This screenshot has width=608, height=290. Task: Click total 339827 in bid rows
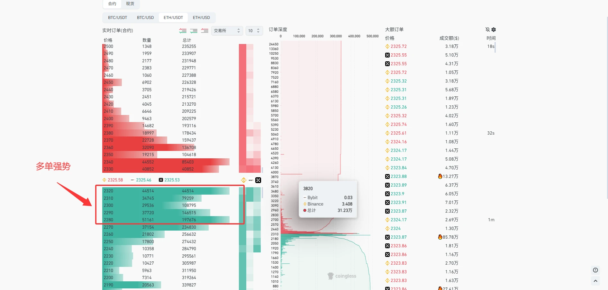coord(189,285)
